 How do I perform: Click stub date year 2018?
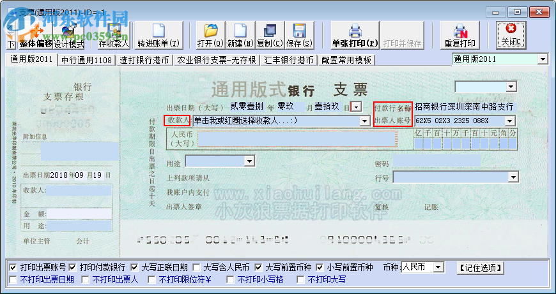click(59, 175)
